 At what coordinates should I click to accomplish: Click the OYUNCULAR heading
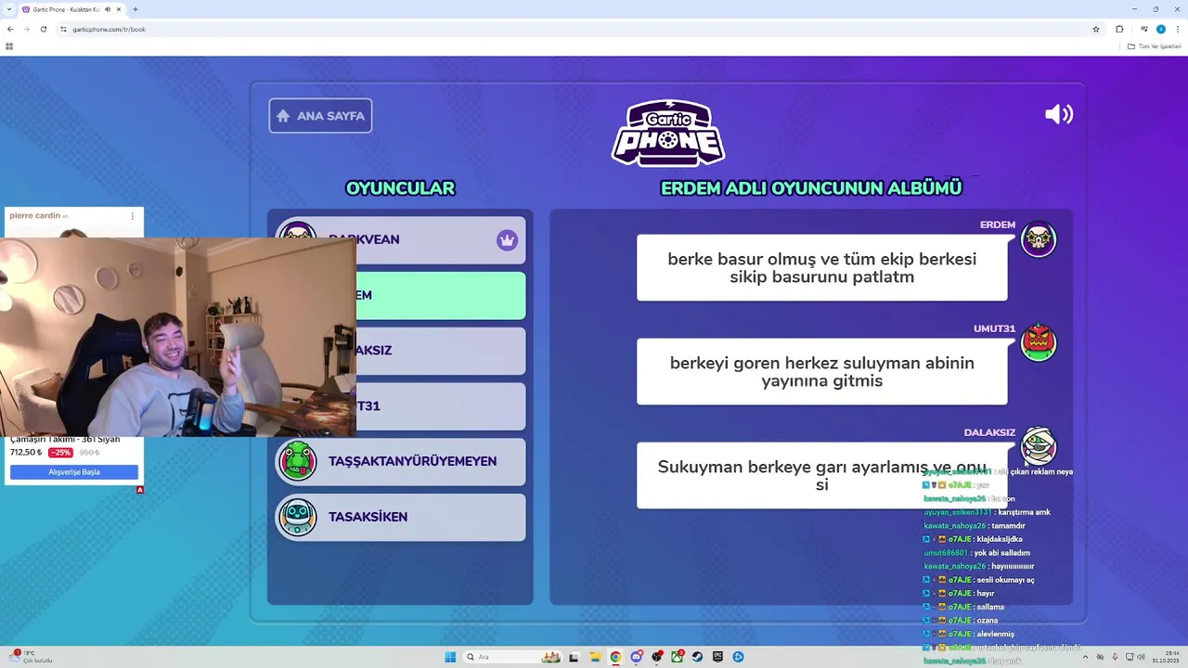pos(400,188)
